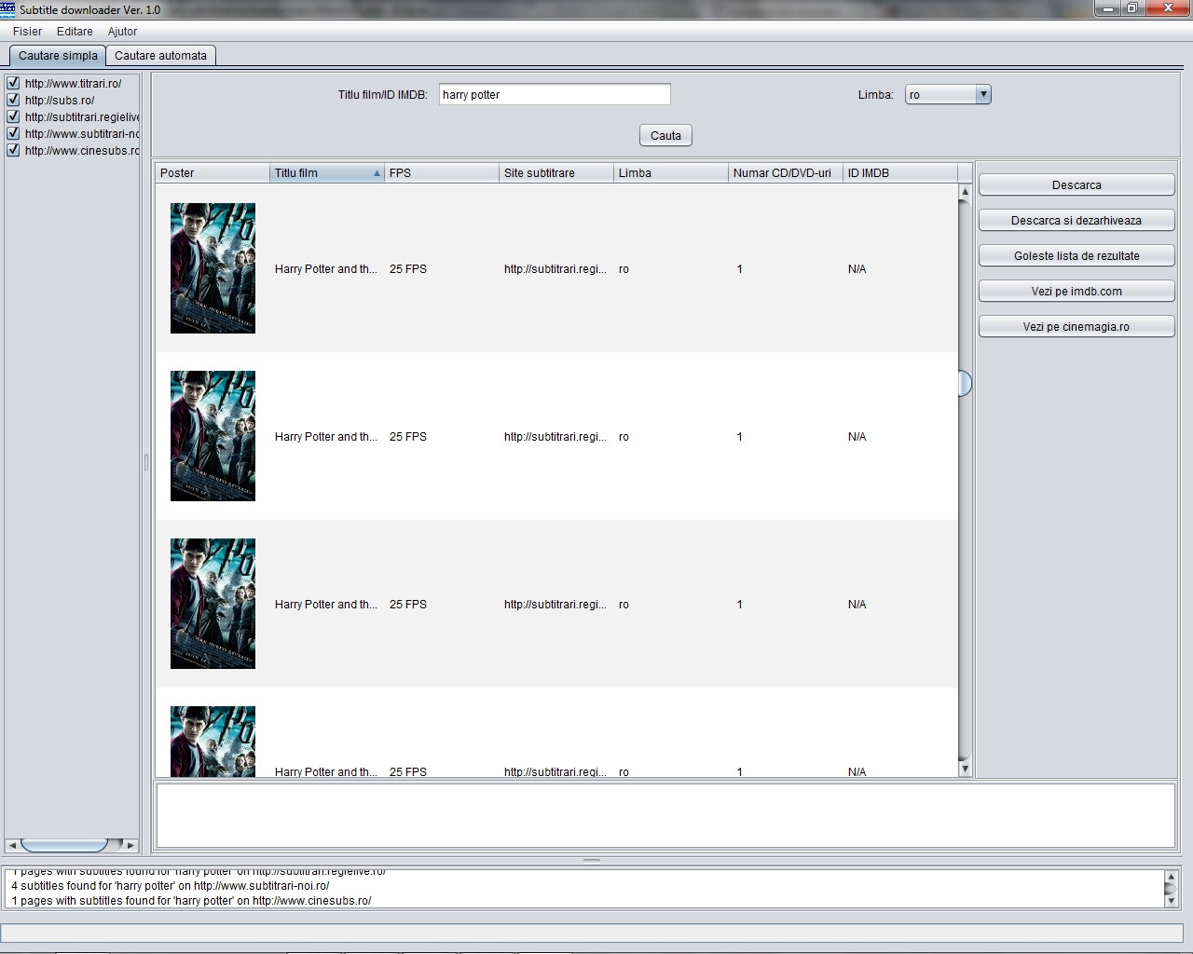Click '25 FPS' cell in second result row
The width and height of the screenshot is (1193, 954).
[x=408, y=437]
